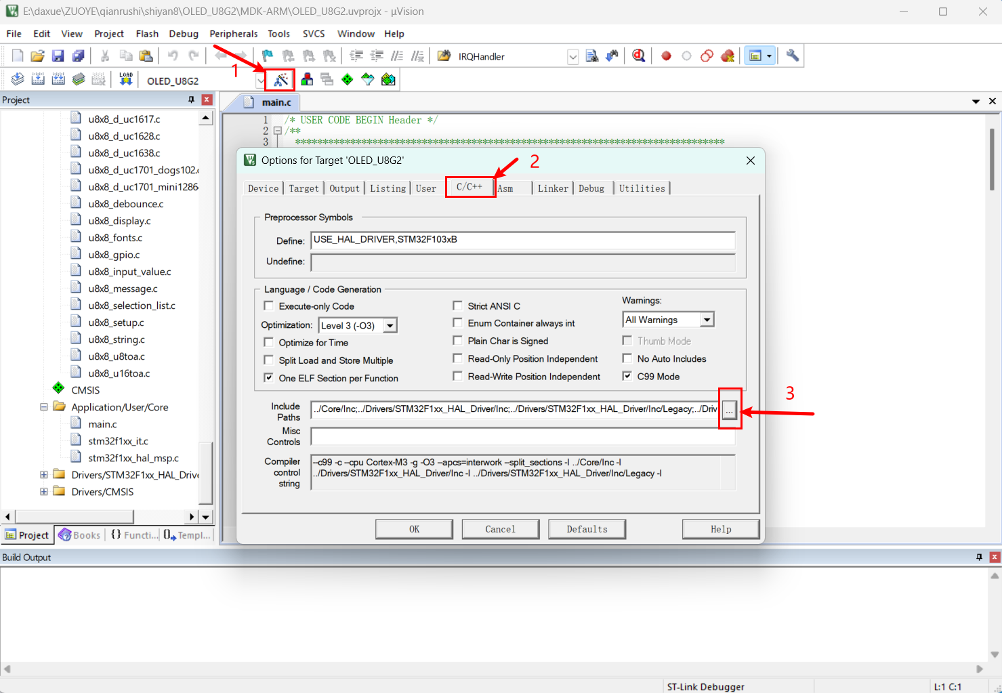Open Help from the options dialog

pyautogui.click(x=721, y=529)
